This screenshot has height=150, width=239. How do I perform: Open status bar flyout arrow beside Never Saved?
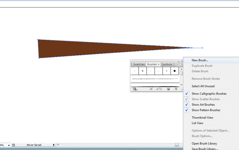pyautogui.click(x=54, y=145)
